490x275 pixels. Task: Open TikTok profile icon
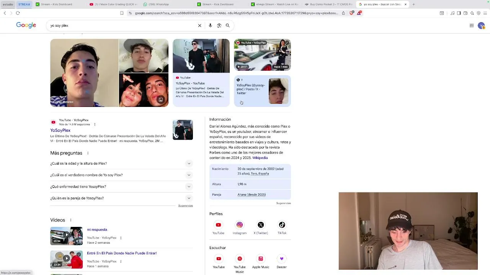[x=282, y=225]
